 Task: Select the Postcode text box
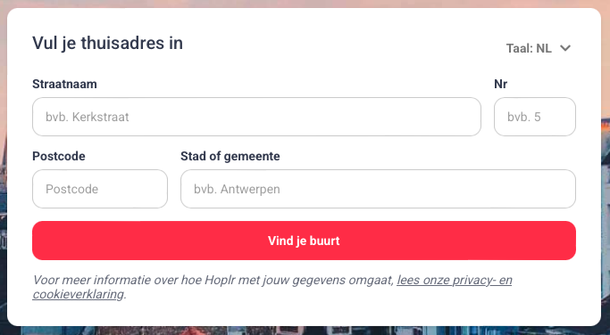(100, 189)
